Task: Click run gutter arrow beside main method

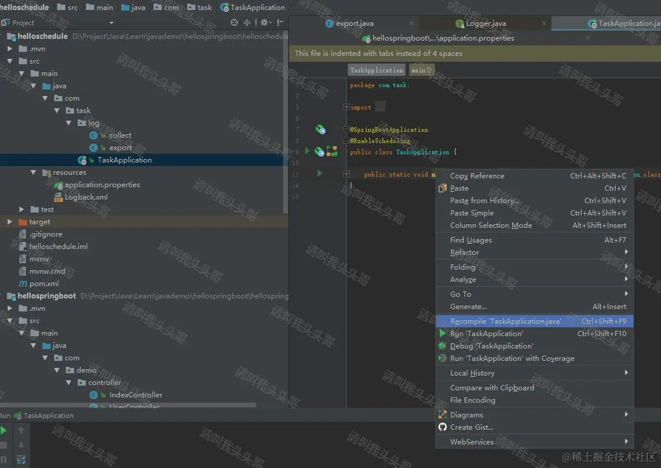Action: 320,173
